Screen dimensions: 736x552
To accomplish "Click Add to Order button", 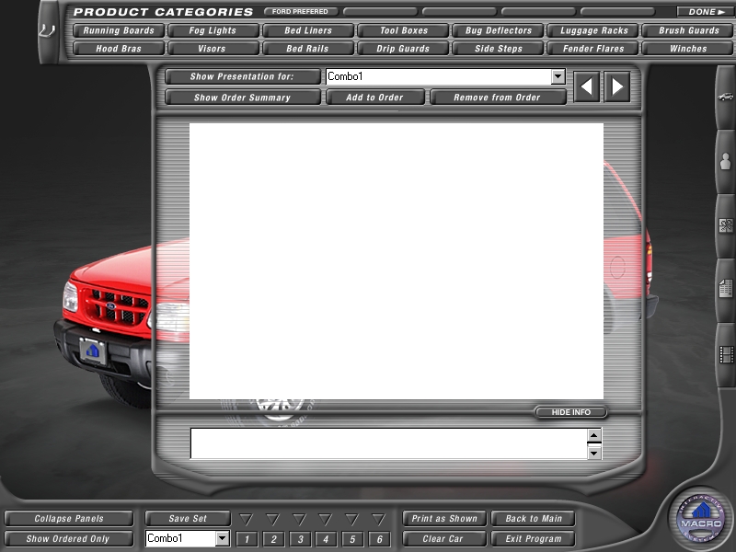I will [375, 98].
